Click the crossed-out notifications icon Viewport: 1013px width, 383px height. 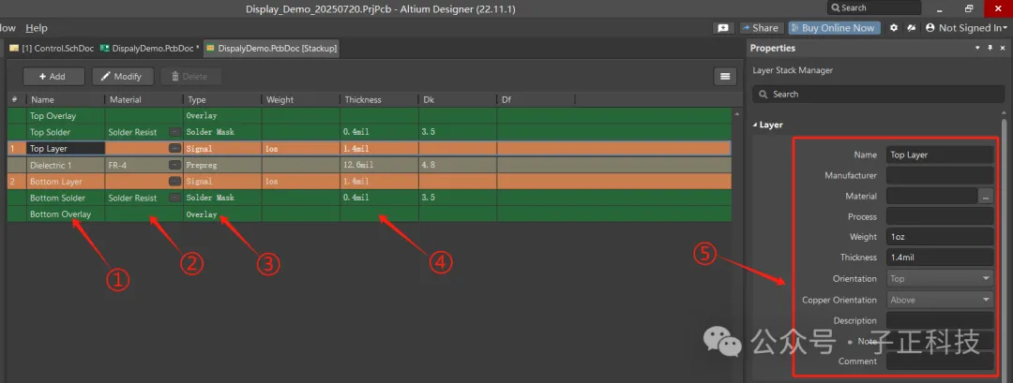[x=912, y=28]
